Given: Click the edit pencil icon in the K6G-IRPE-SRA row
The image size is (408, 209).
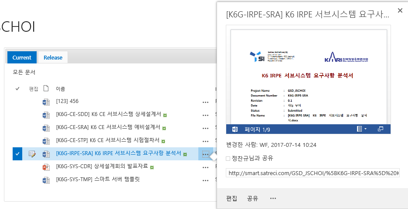Looking at the screenshot, I should pyautogui.click(x=32, y=154).
